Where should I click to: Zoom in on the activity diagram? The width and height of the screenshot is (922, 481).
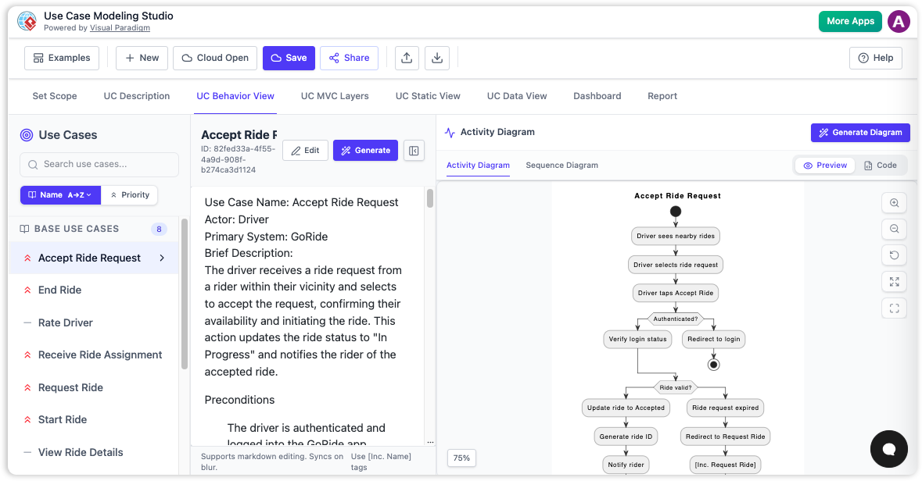tap(894, 202)
